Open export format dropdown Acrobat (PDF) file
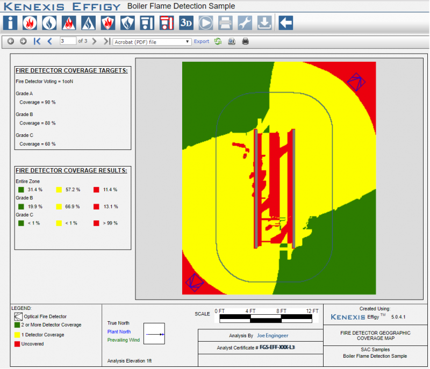Screen dimensions: 430x369 [152, 41]
